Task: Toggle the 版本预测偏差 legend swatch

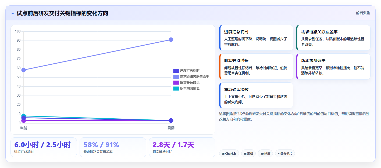Action: tap(176, 88)
